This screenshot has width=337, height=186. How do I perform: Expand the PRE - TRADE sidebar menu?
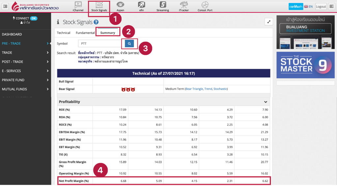(25, 43)
